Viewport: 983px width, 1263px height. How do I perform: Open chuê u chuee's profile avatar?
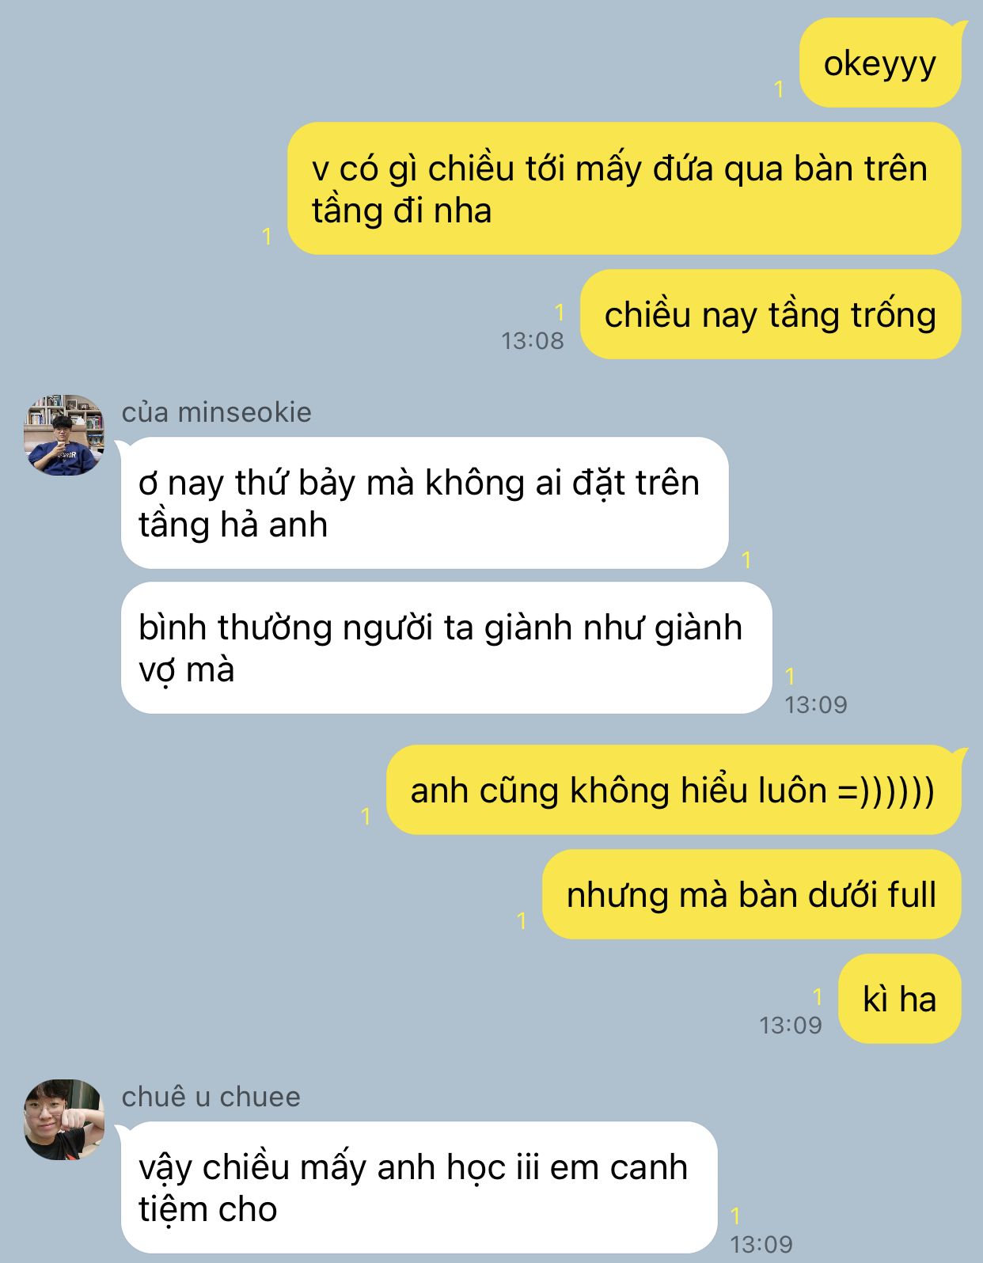(64, 1120)
